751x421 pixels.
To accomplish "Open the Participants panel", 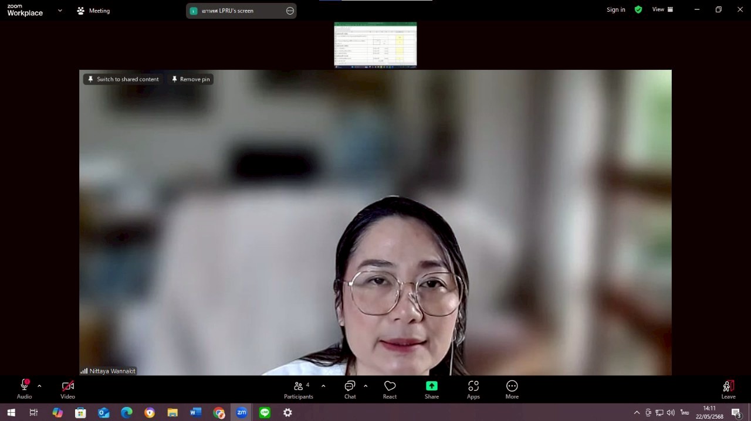I will point(299,389).
